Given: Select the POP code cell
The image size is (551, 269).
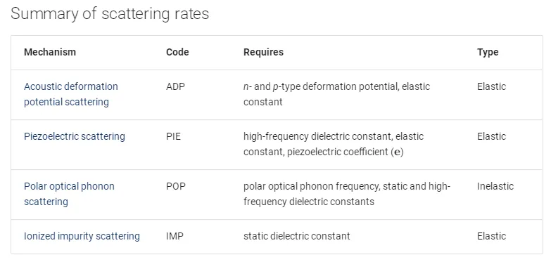Looking at the screenshot, I should 176,186.
